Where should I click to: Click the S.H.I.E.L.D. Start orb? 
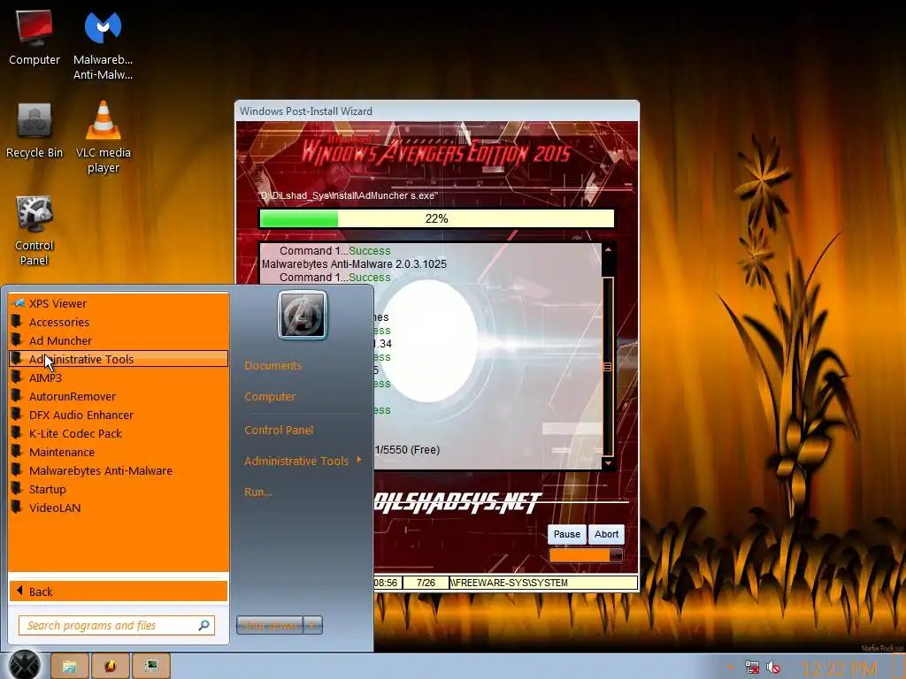pyautogui.click(x=24, y=665)
